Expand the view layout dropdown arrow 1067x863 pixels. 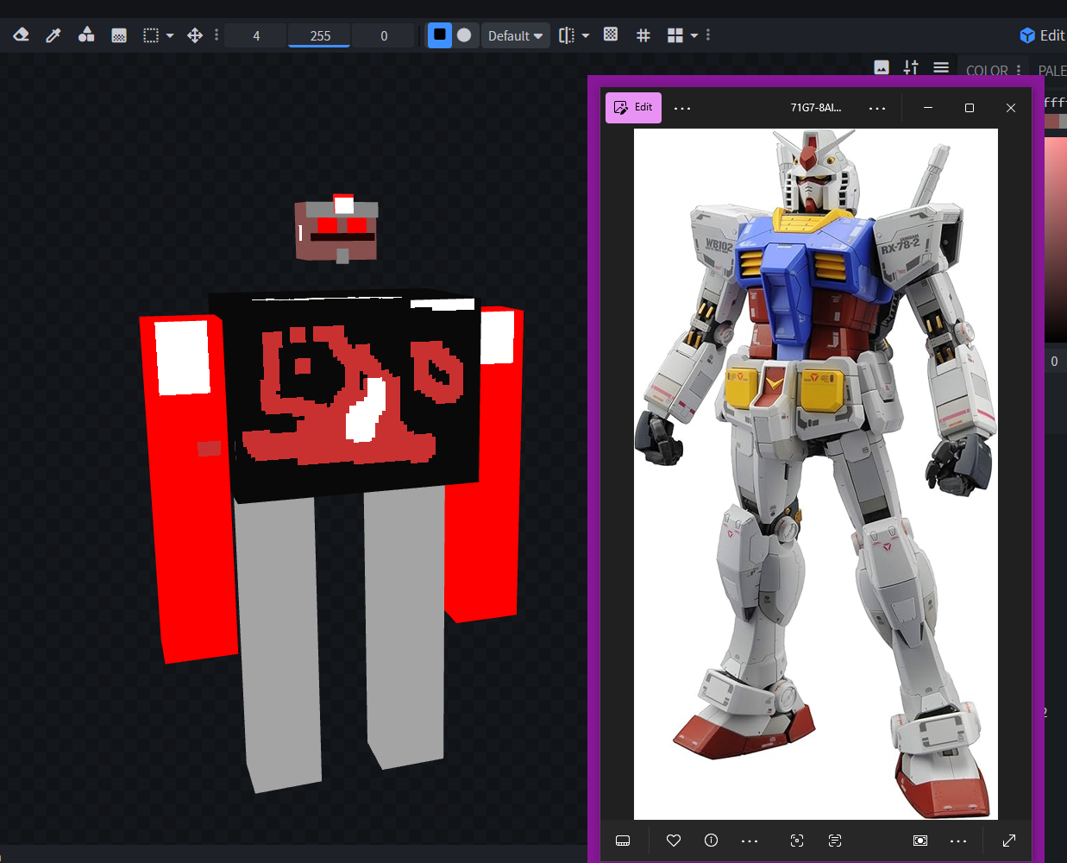[x=694, y=35]
